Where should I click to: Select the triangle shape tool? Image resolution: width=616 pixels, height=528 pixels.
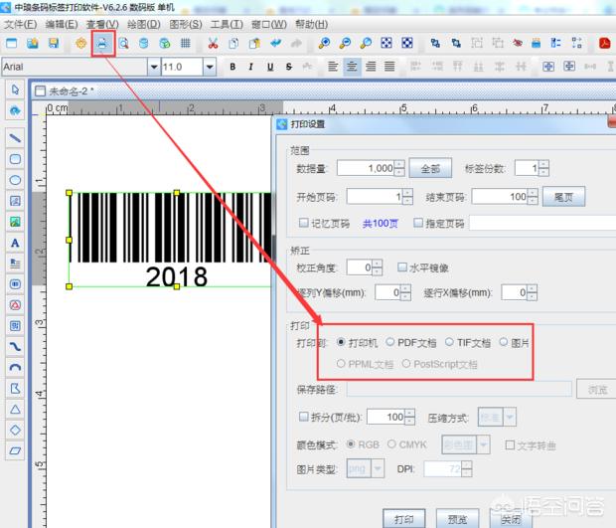pos(15,409)
